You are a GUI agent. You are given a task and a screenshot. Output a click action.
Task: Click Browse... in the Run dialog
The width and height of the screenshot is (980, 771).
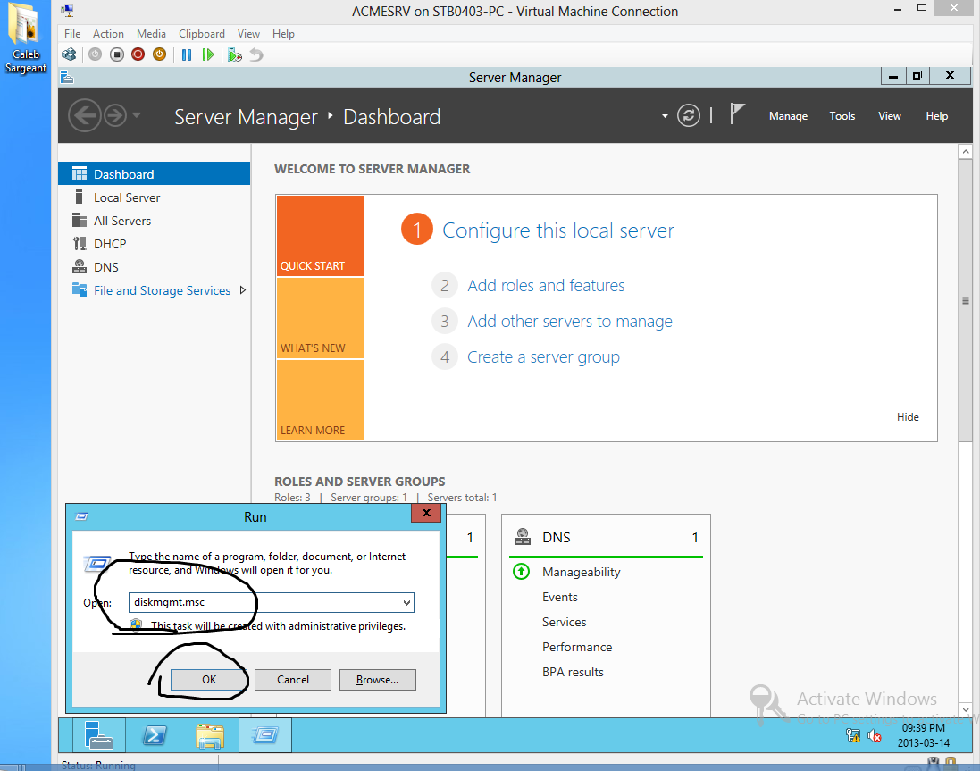(378, 680)
